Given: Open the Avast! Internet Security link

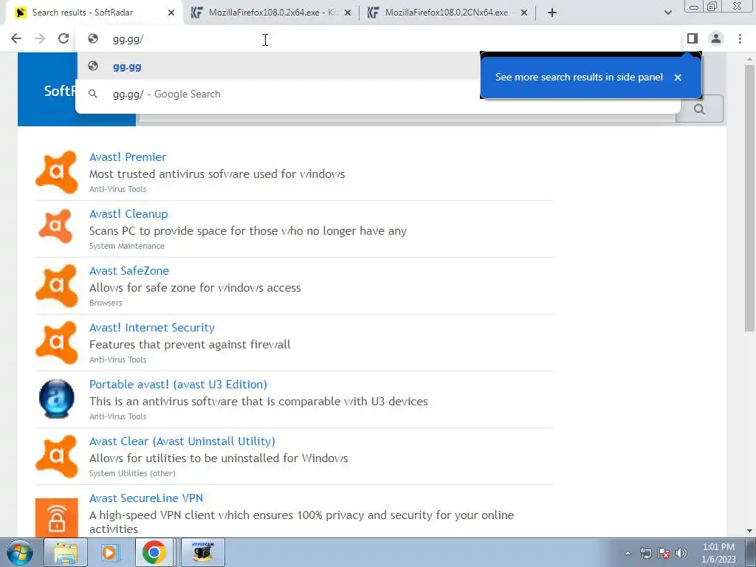Looking at the screenshot, I should click(x=152, y=328).
